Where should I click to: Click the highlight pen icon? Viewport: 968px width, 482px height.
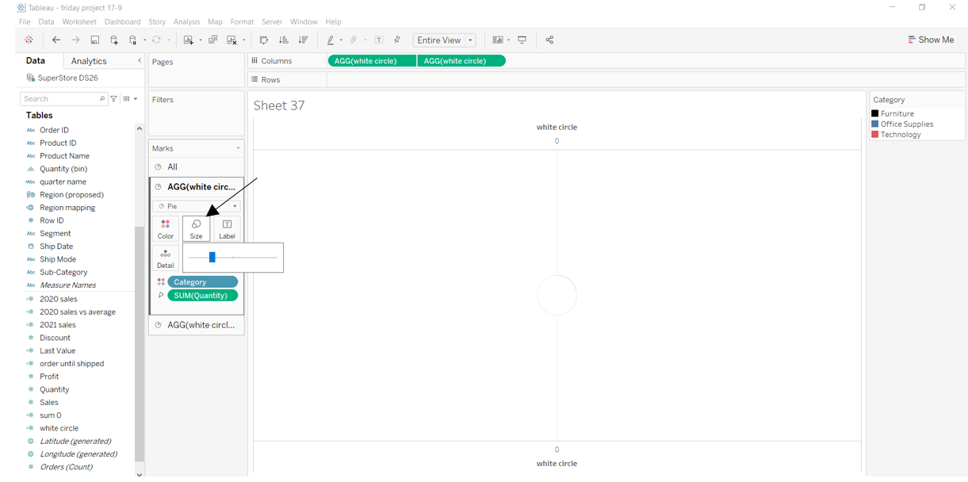tap(331, 40)
